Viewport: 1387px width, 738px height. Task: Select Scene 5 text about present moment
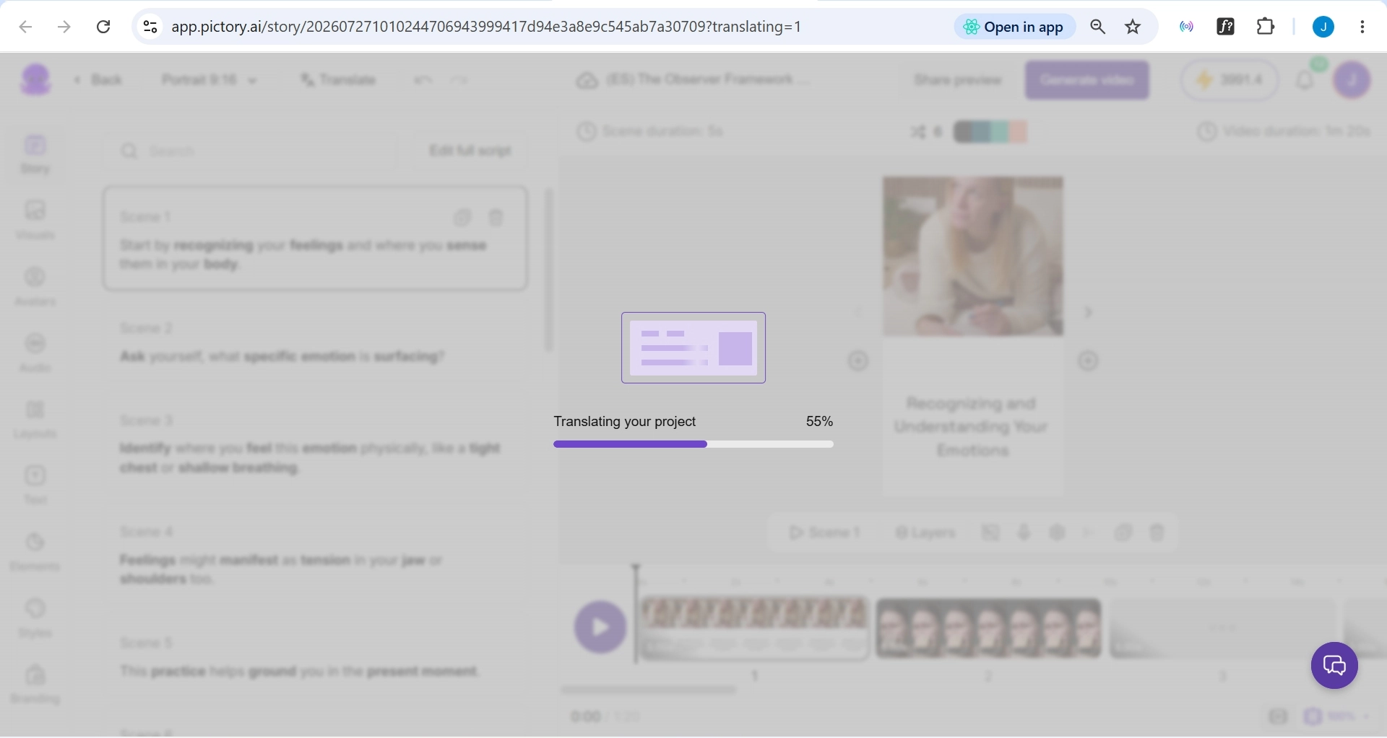click(x=299, y=672)
